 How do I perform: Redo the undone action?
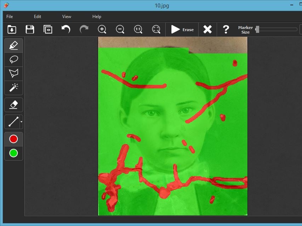(84, 29)
